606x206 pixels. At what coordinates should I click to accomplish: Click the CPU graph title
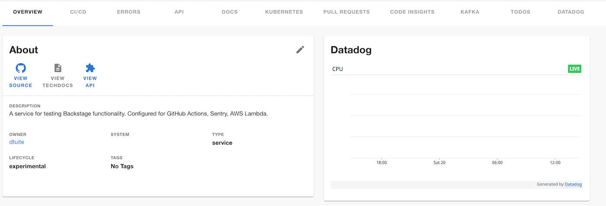pyautogui.click(x=338, y=69)
